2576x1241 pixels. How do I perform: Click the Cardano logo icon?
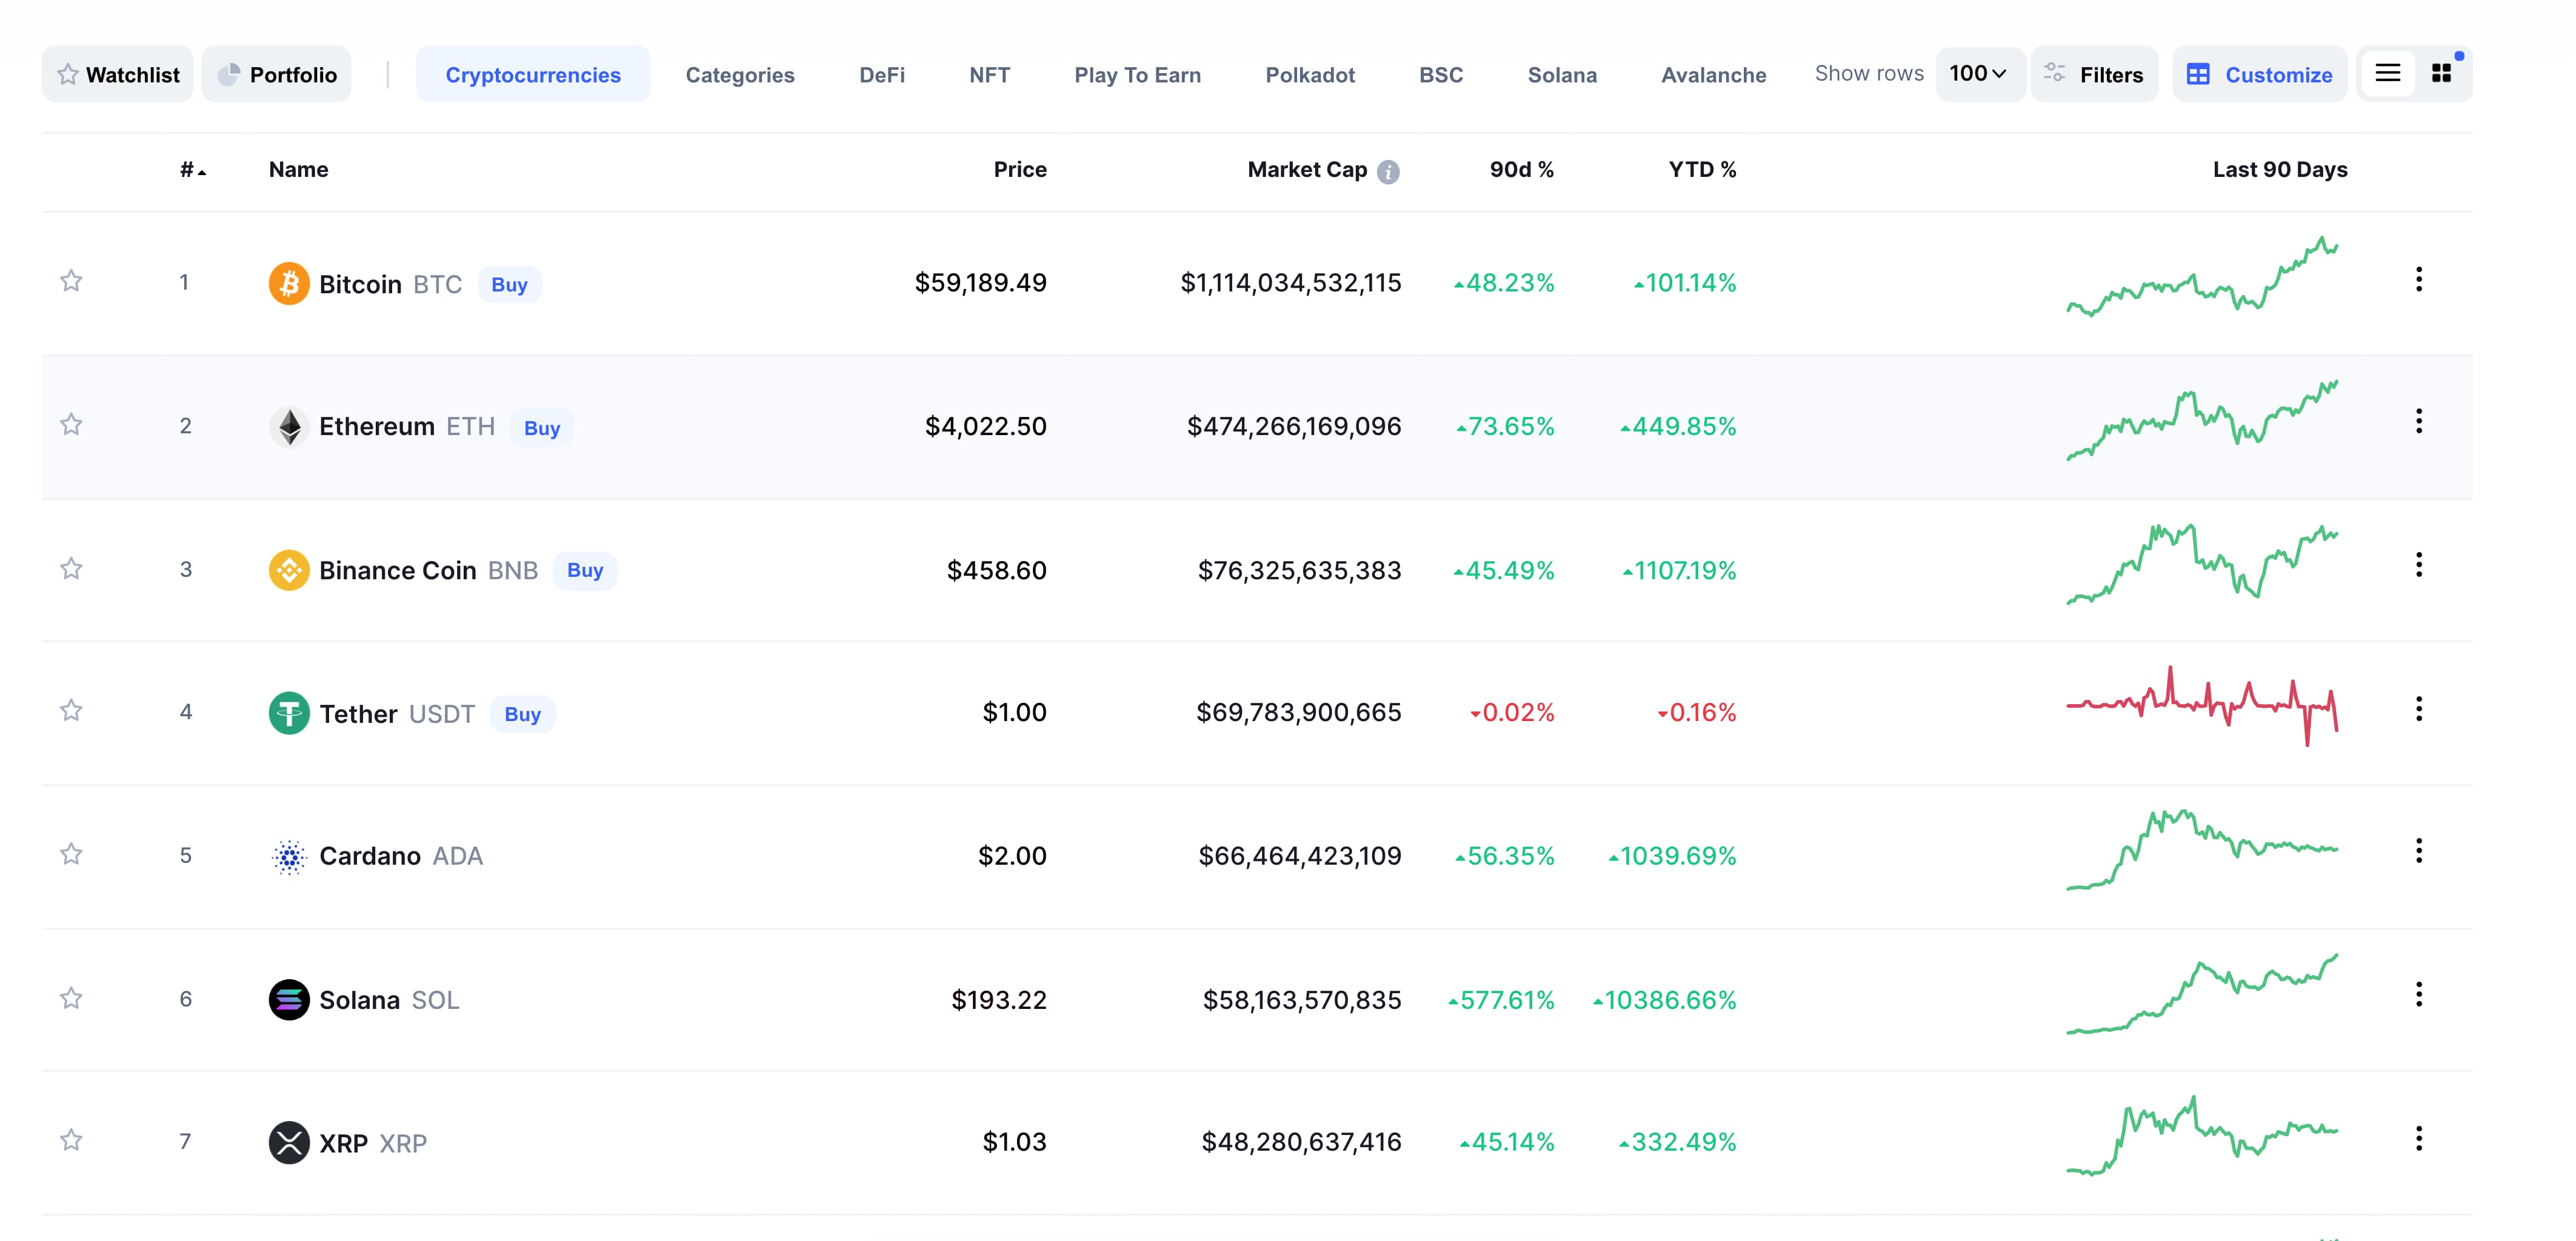click(289, 857)
